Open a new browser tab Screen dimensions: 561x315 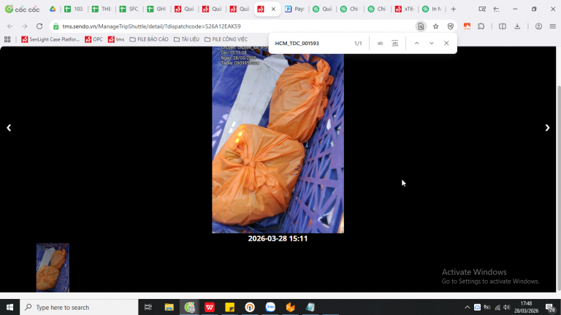454,9
